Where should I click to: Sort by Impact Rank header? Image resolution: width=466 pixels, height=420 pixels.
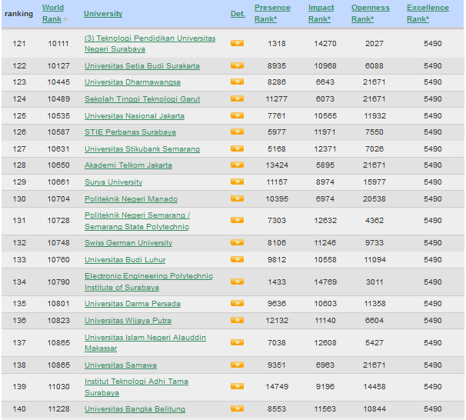point(321,13)
